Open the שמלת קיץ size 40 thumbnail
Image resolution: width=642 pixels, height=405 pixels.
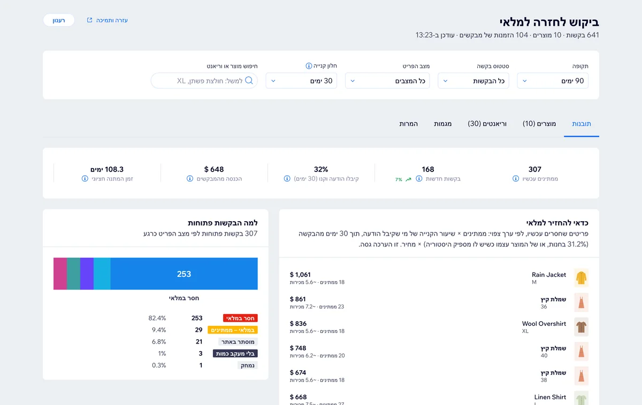coord(581,352)
